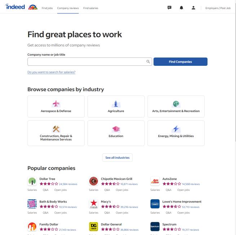Click See all industries button
This screenshot has width=236, height=235.
point(118,158)
